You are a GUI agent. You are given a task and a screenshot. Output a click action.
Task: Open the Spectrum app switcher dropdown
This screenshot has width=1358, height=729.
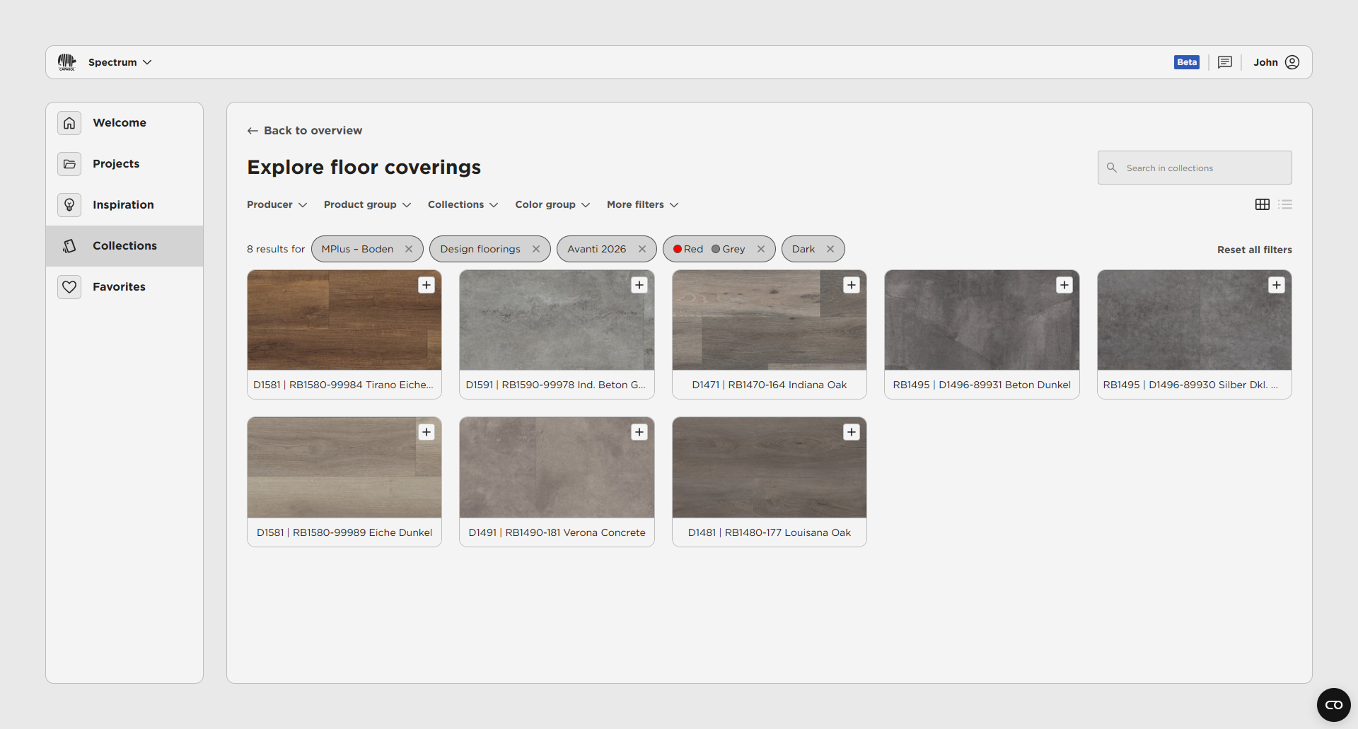click(x=120, y=62)
